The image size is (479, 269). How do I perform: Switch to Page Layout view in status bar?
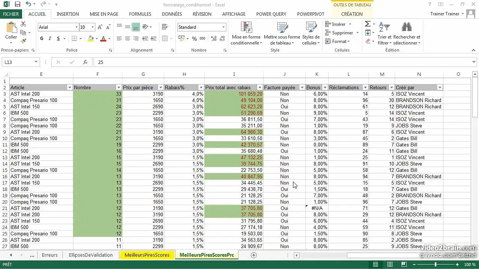390,265
